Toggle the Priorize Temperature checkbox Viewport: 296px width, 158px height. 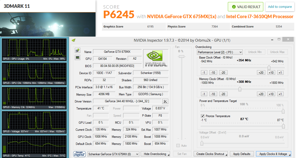pyautogui.click(x=202, y=116)
